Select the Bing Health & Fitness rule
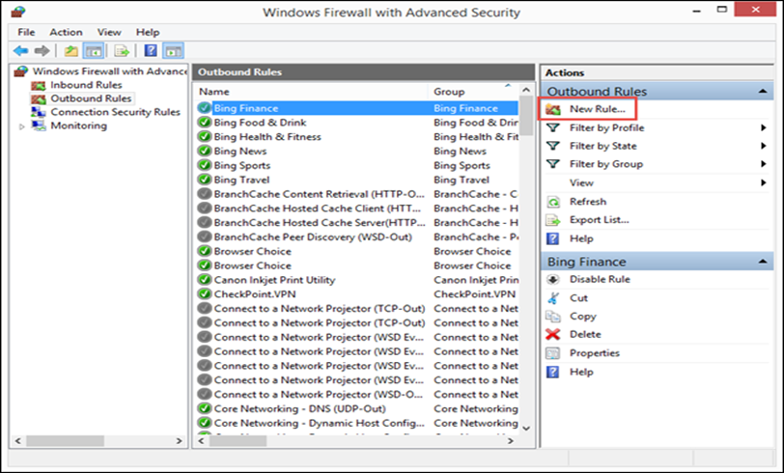784x473 pixels. [x=267, y=136]
